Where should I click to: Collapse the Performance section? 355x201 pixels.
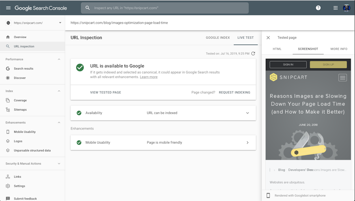[59, 59]
